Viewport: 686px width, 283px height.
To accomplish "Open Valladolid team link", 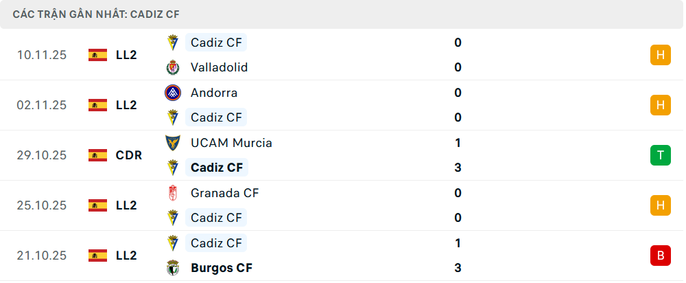I will (219, 67).
